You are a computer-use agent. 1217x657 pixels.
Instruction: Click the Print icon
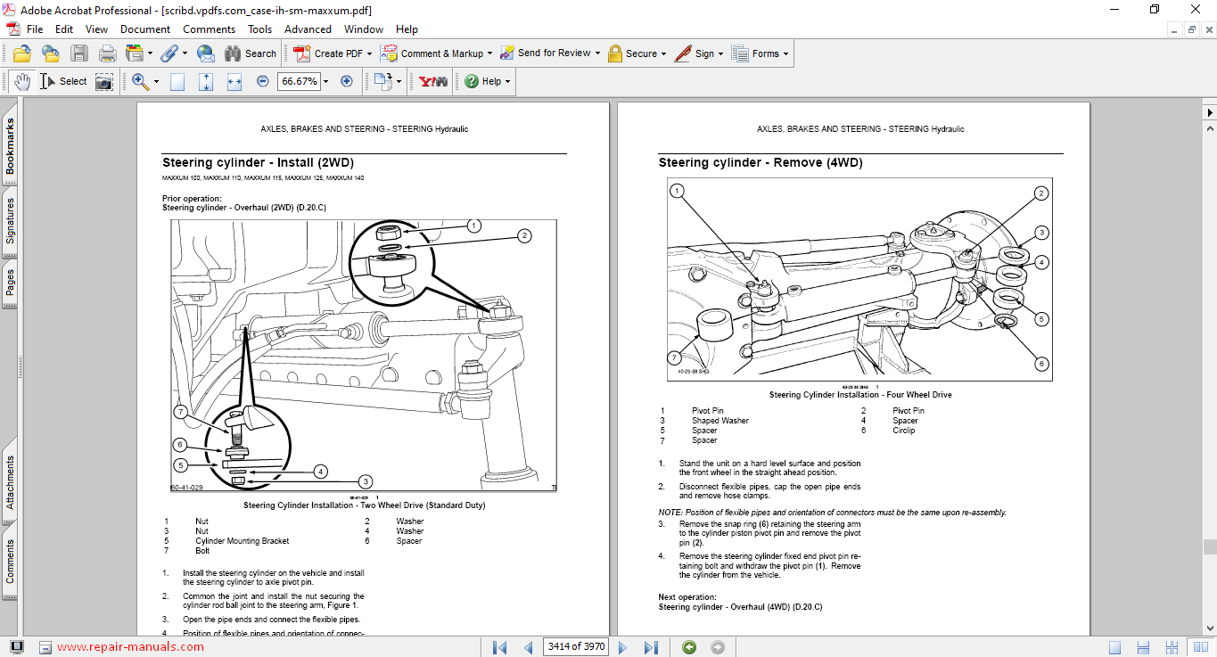point(107,53)
